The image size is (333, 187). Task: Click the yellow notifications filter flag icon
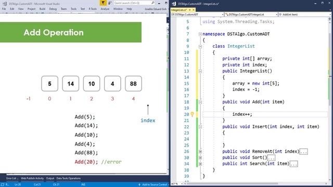103,3
